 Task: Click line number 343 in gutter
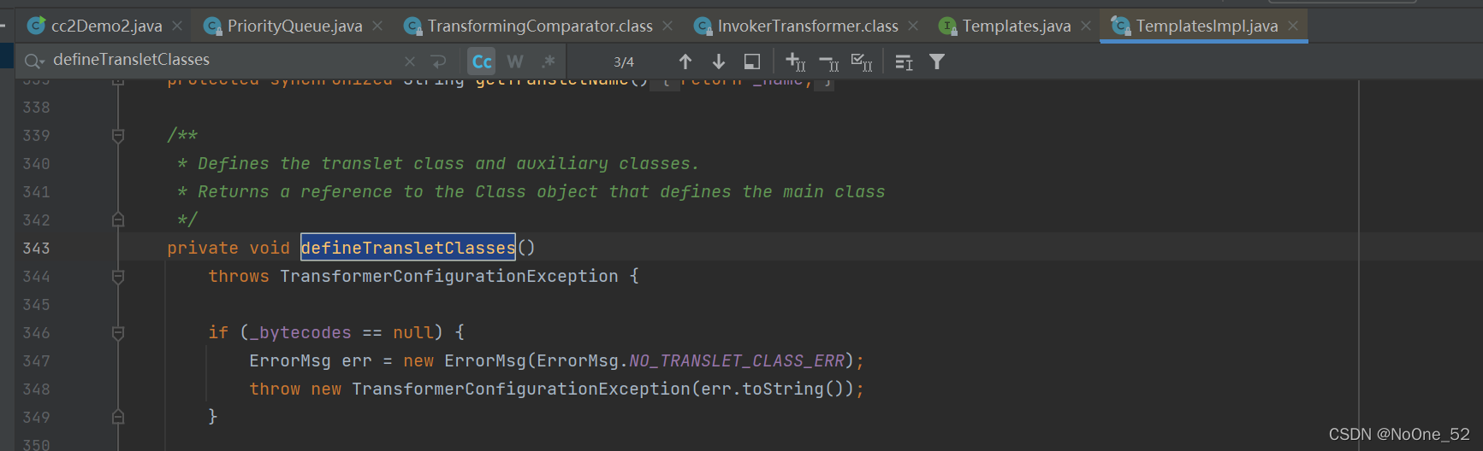tap(36, 248)
